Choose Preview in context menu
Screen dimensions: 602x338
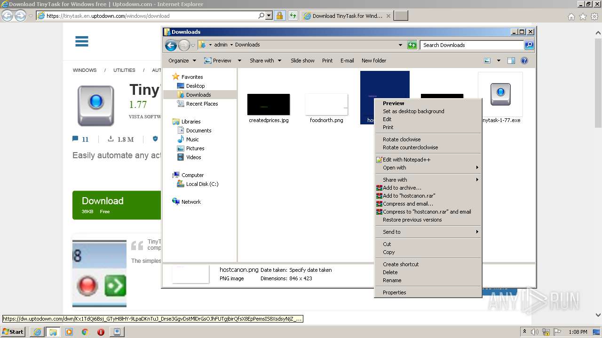tap(428, 103)
